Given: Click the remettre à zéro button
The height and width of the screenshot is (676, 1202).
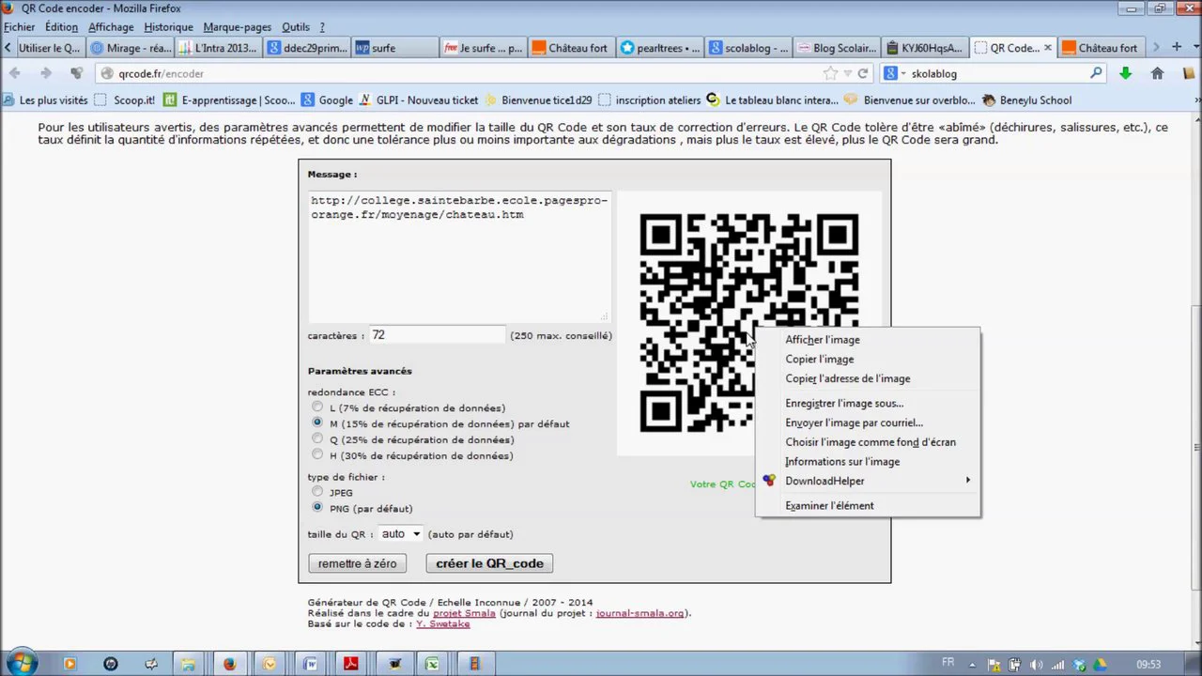Looking at the screenshot, I should coord(357,563).
